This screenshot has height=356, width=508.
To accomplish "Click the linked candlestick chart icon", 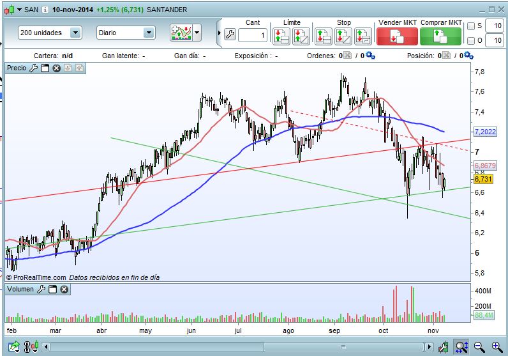I will (x=31, y=346).
